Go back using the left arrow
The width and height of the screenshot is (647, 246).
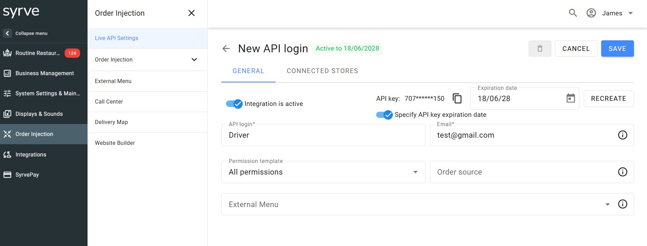tap(226, 49)
